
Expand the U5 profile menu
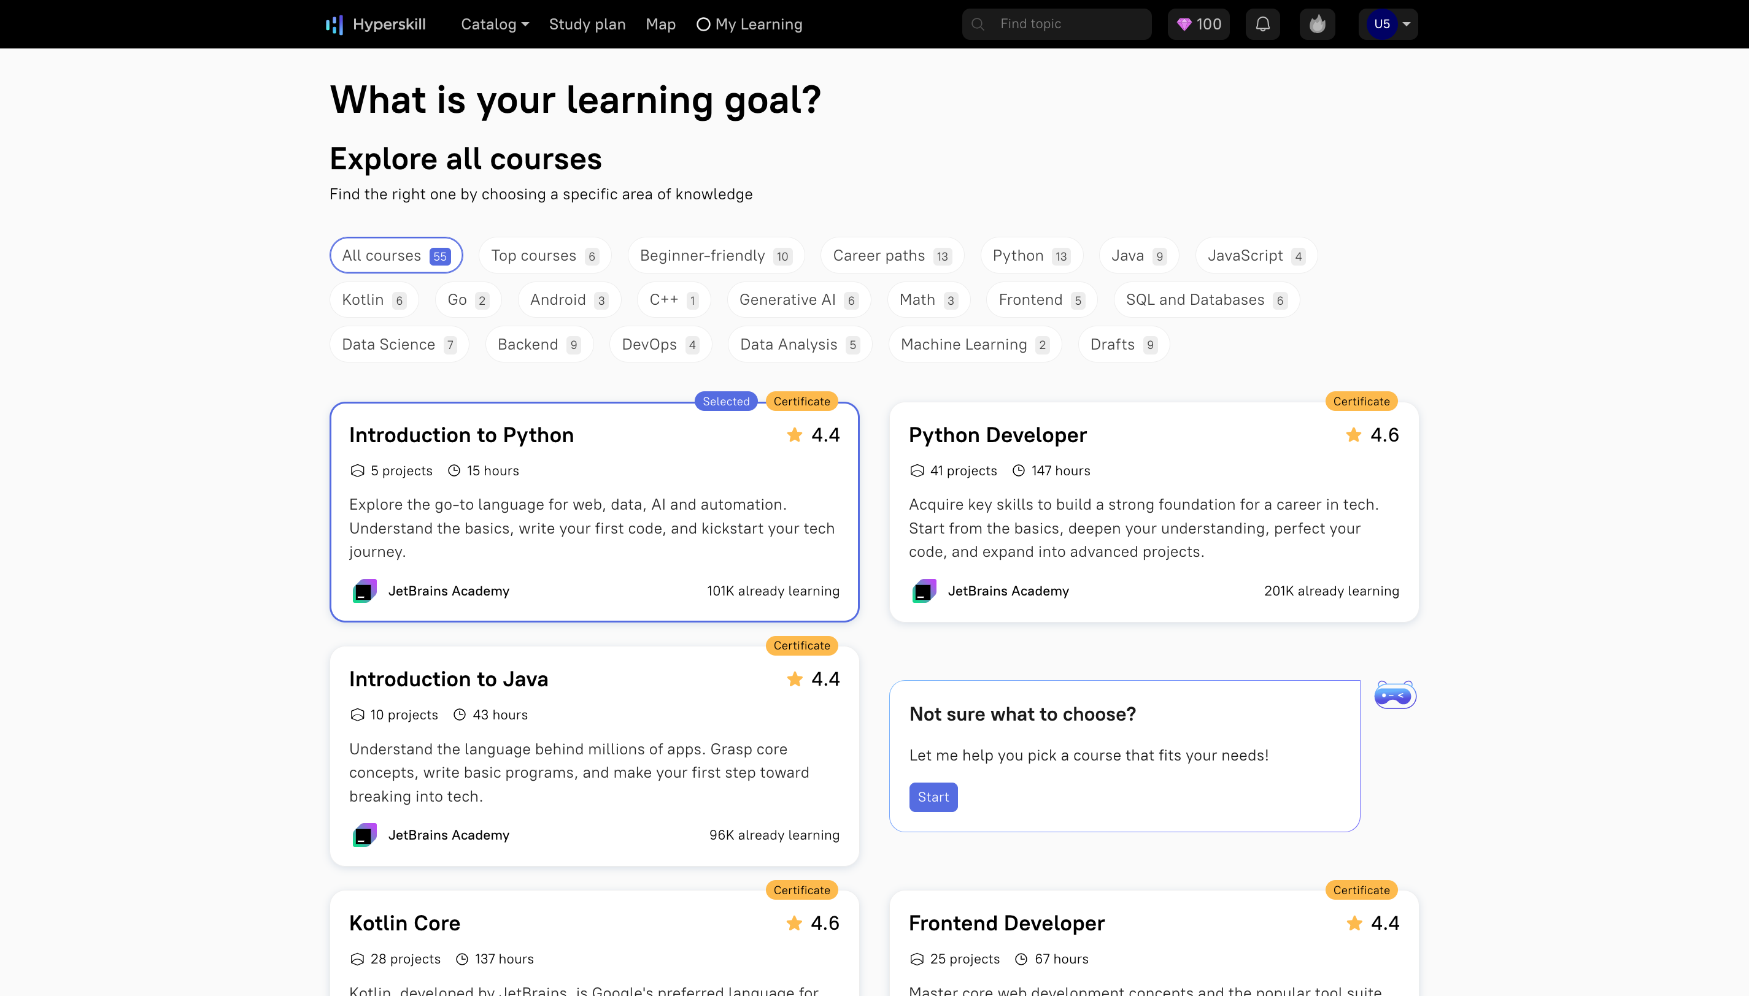pos(1388,24)
